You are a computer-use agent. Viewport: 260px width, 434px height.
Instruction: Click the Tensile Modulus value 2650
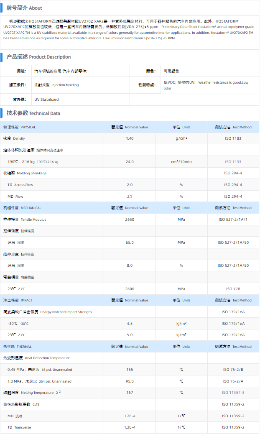[x=130, y=220]
